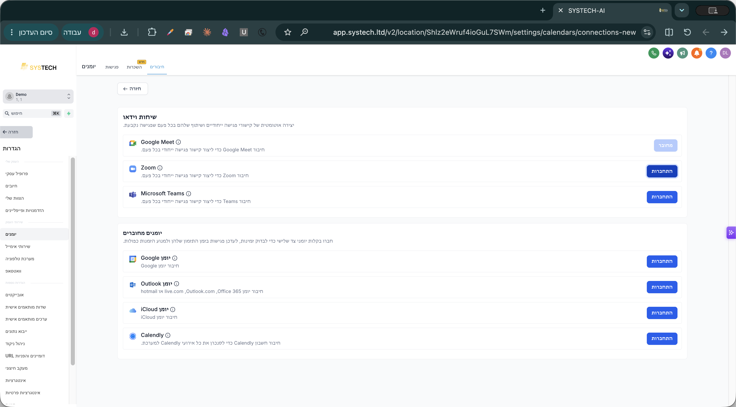This screenshot has width=736, height=407.
Task: Click the floating purple AI widget on right edge
Action: pos(731,233)
